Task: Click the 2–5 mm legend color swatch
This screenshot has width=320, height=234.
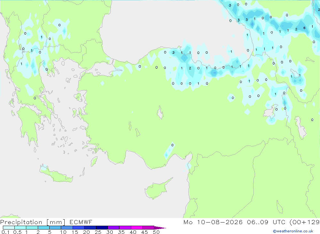Action: [44, 228]
